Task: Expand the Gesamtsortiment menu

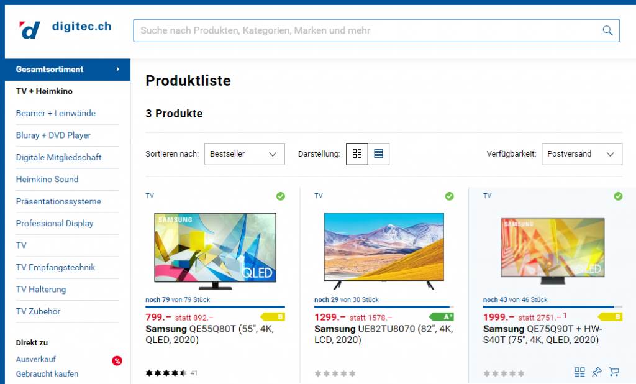Action: (67, 70)
